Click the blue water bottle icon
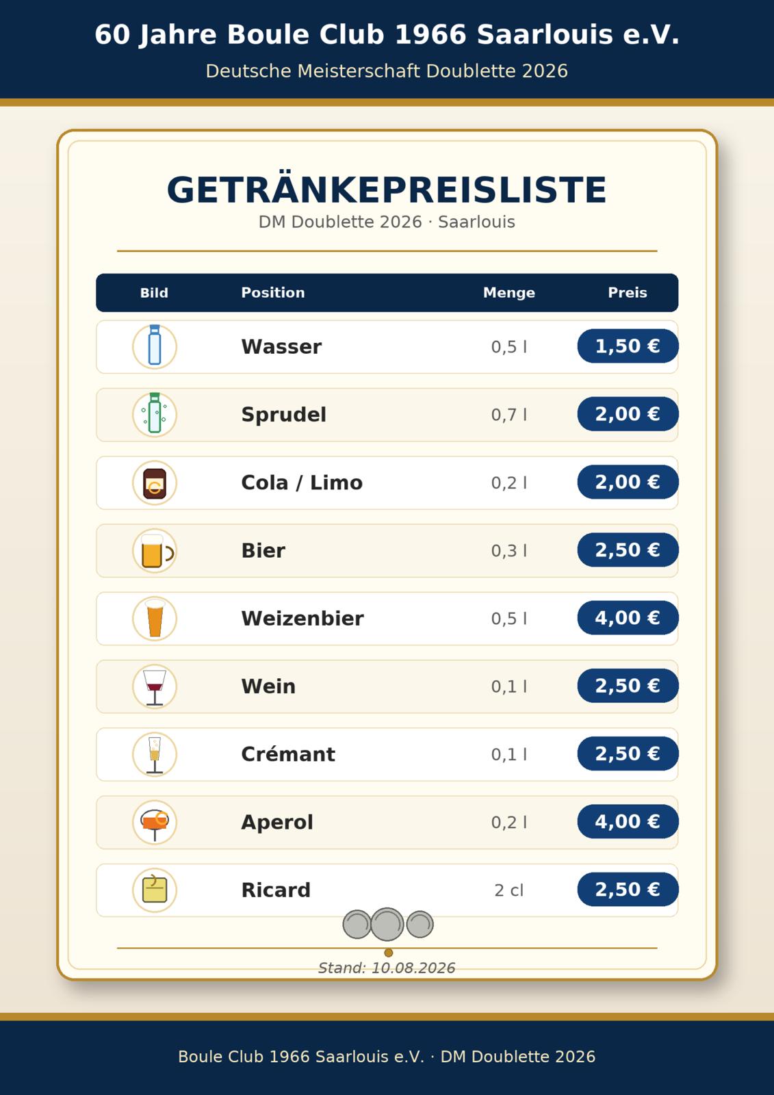 pos(155,346)
